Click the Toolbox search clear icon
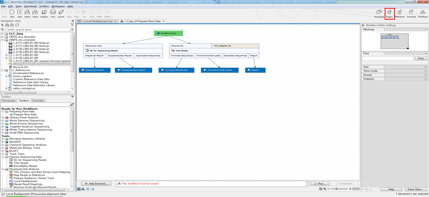This screenshot has width=429, height=197. coord(72,104)
